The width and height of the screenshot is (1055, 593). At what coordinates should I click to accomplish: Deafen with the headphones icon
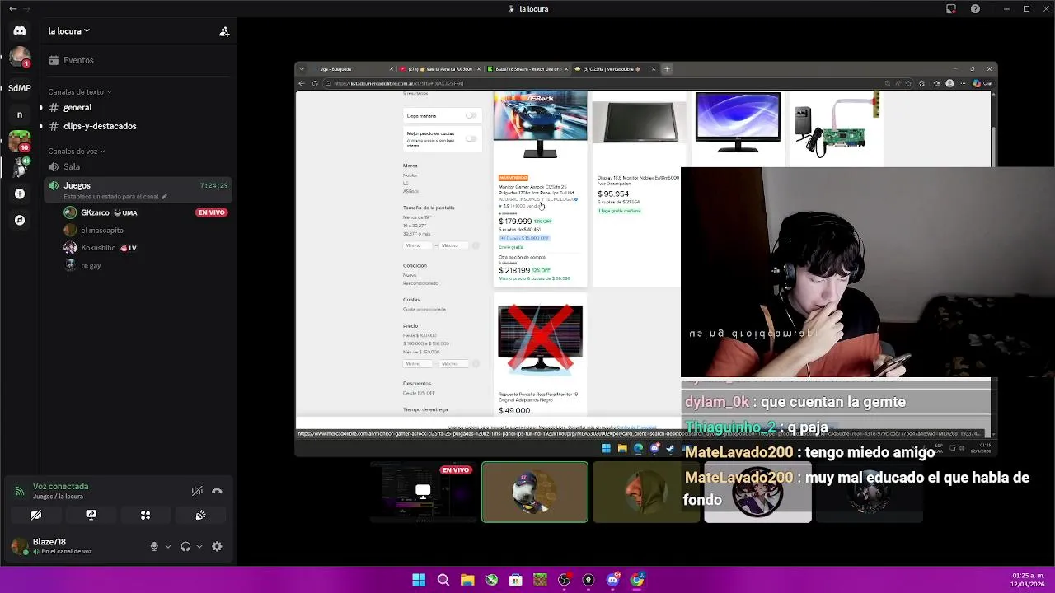point(185,546)
